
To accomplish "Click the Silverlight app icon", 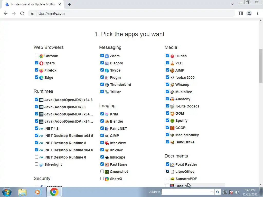I will pyautogui.click(x=41, y=165).
